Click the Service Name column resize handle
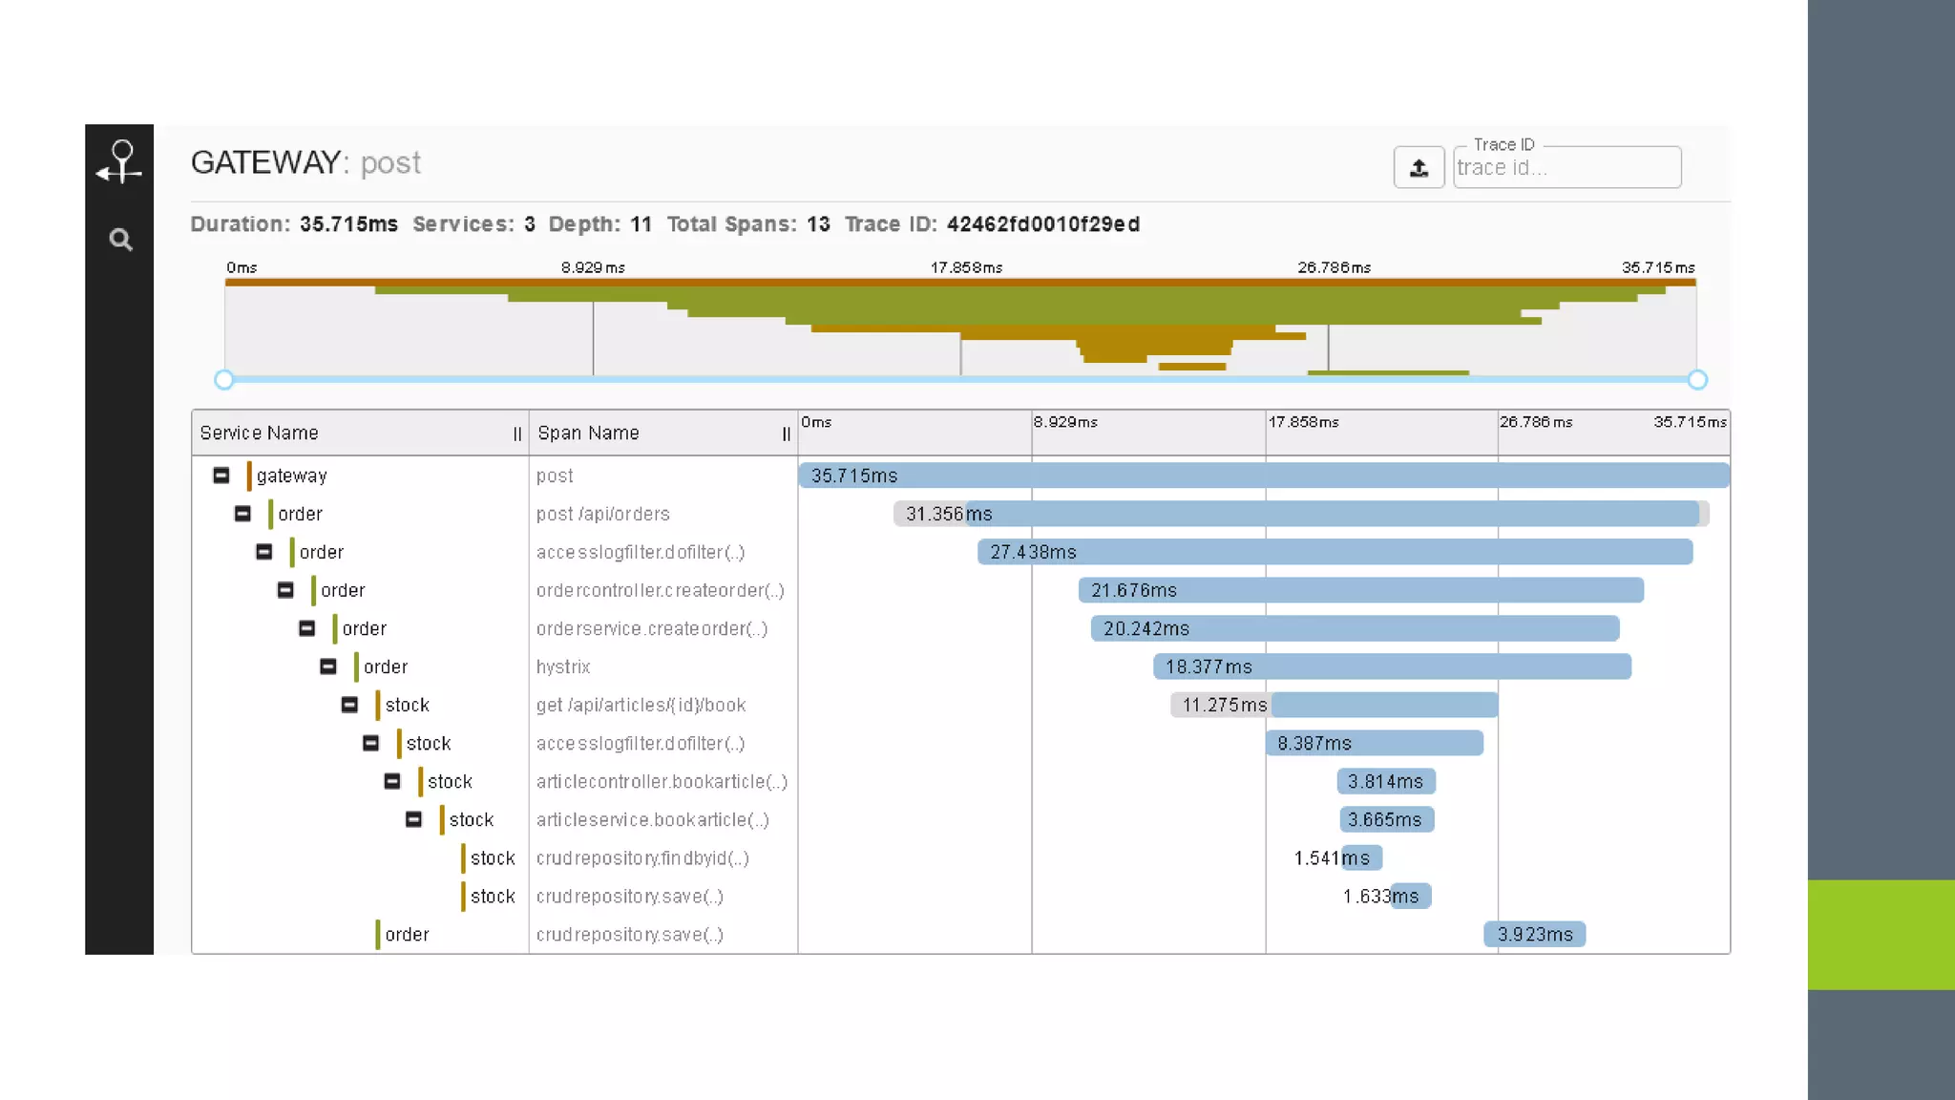Viewport: 1955px width, 1100px height. click(517, 434)
